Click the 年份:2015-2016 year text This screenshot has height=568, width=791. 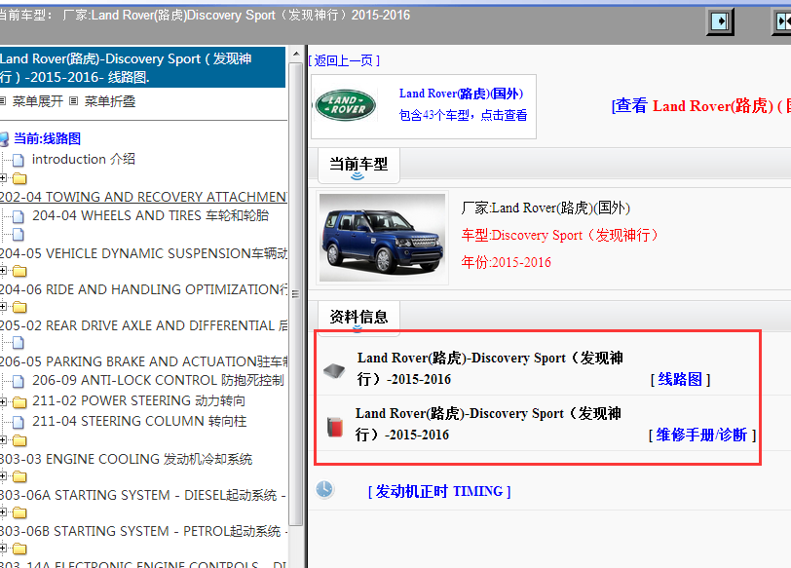[x=506, y=262]
